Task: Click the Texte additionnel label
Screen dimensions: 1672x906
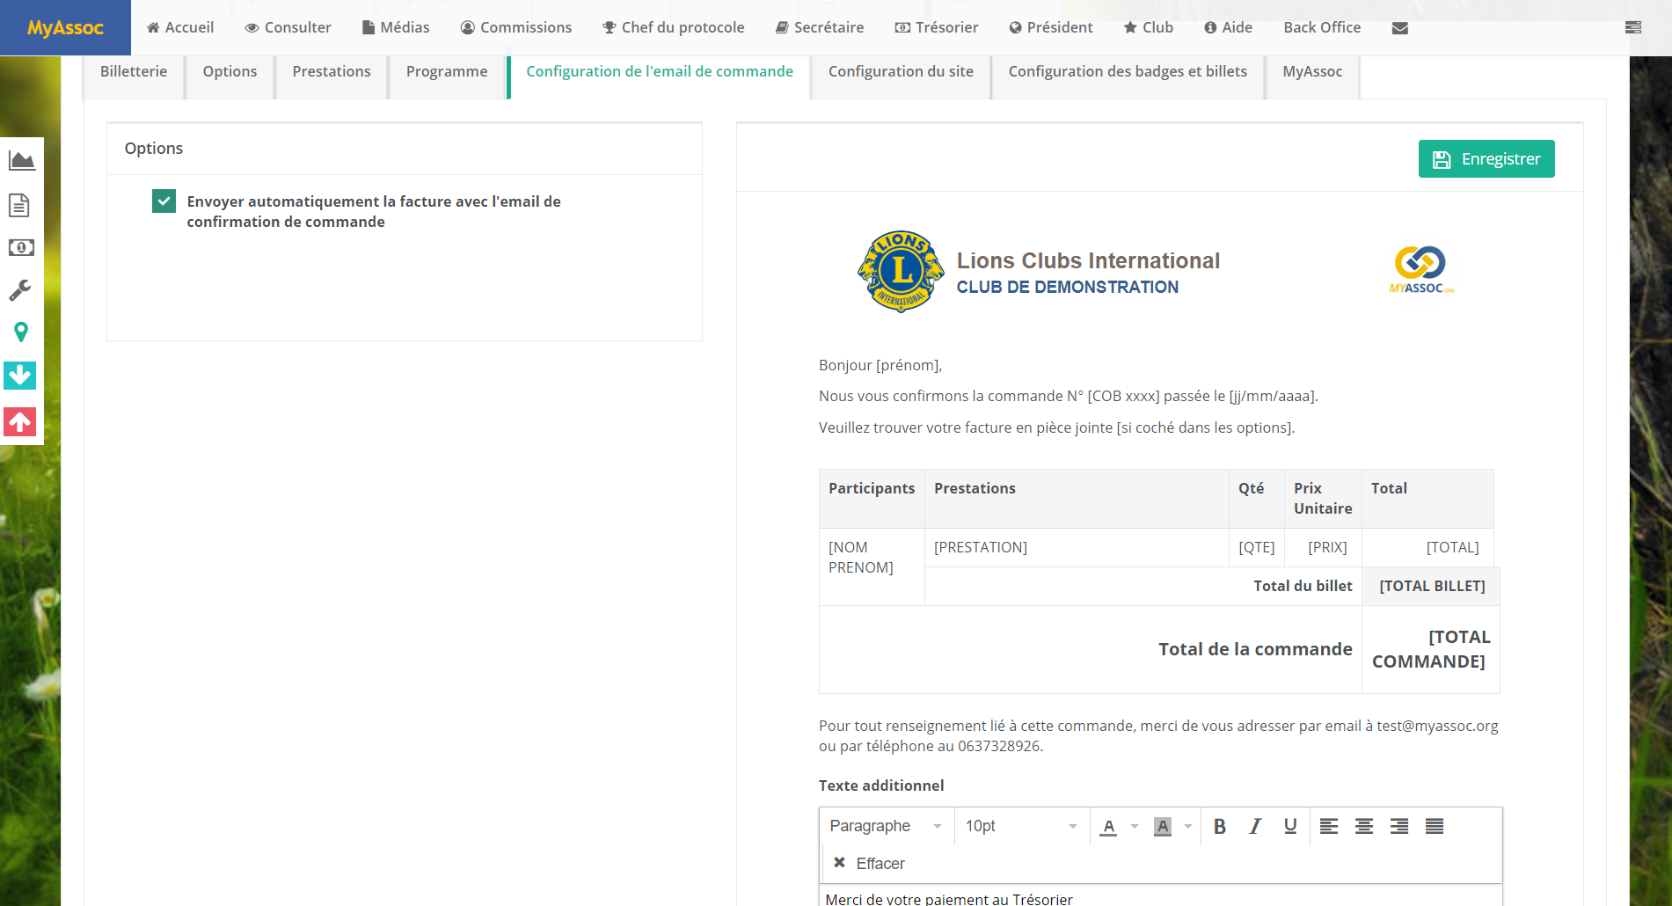Action: click(881, 785)
